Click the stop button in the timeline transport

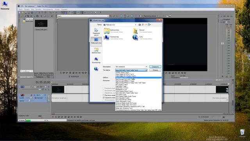pyautogui.click(x=69, y=117)
